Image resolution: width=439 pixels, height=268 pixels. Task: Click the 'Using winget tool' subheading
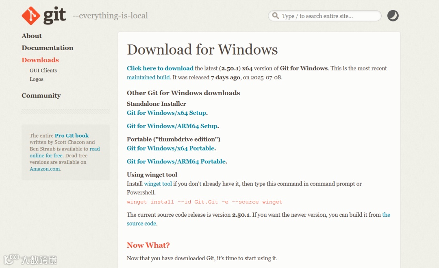[x=152, y=175]
